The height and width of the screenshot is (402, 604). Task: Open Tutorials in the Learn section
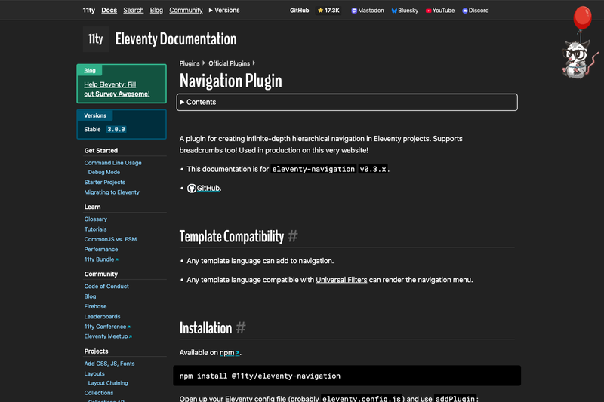pos(96,229)
